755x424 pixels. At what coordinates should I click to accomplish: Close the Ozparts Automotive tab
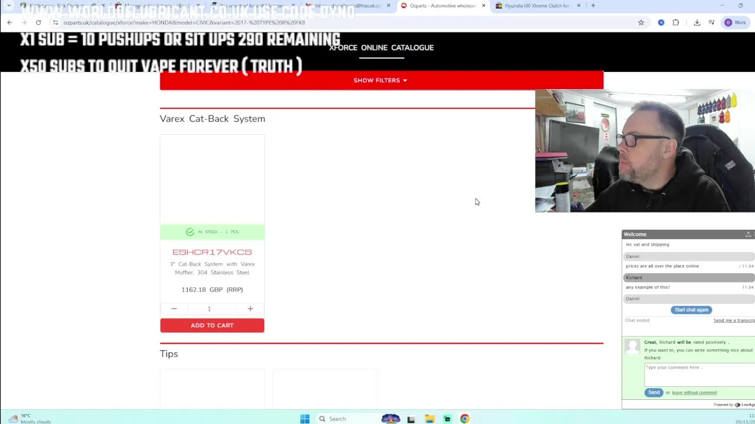click(484, 6)
